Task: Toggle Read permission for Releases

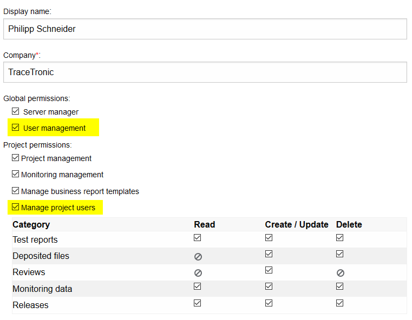Action: click(197, 303)
